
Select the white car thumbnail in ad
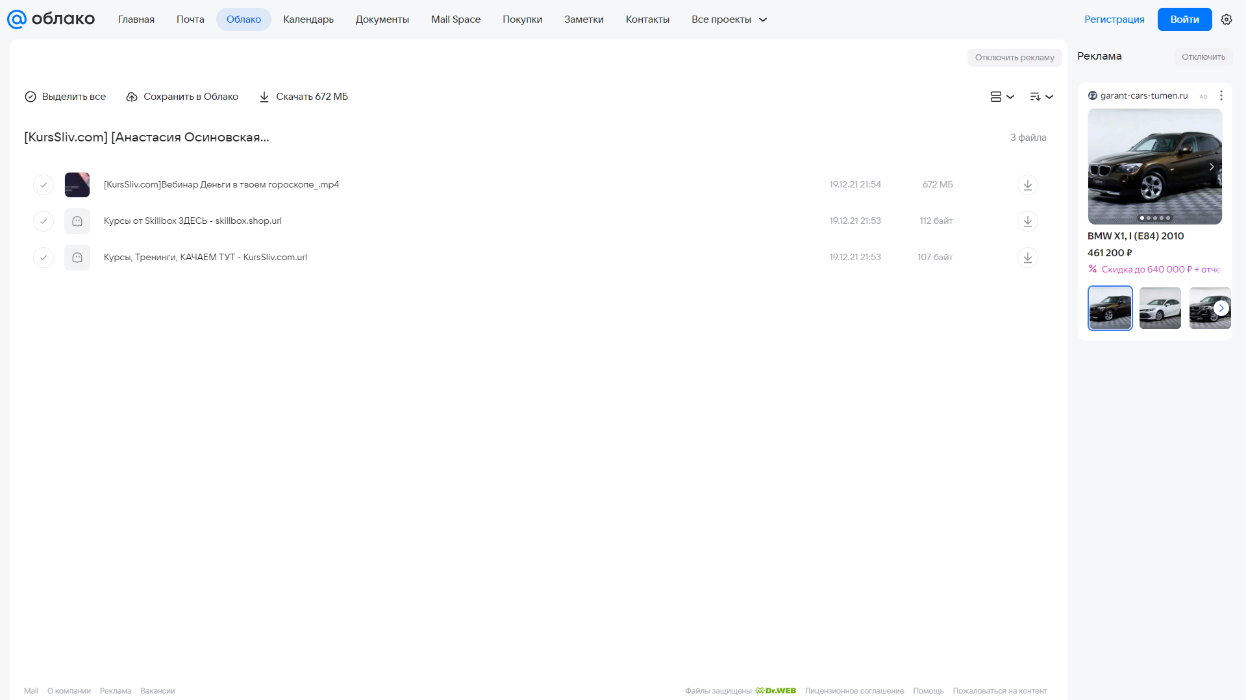click(x=1160, y=308)
